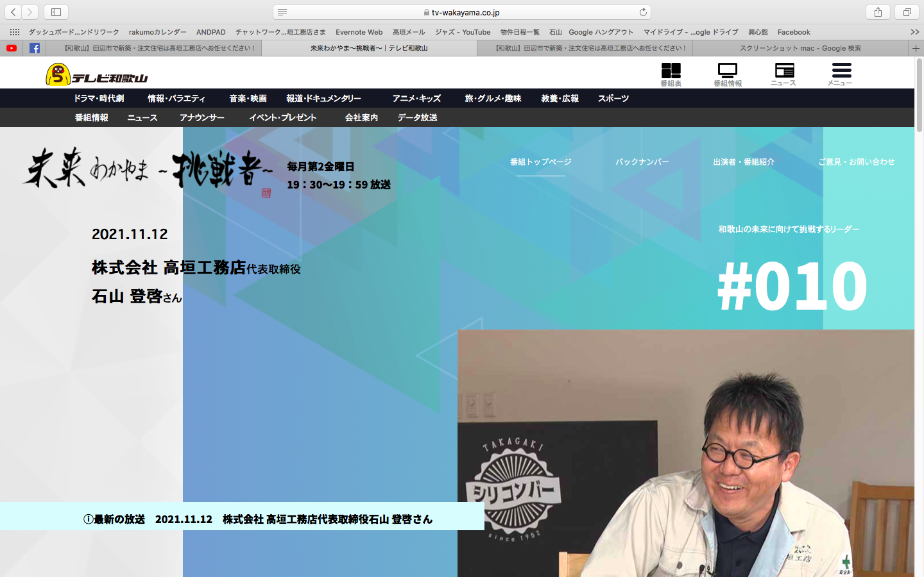Viewport: 924px width, 577px height.
Task: Open the メニュー hamburger icon
Action: pyautogui.click(x=840, y=74)
